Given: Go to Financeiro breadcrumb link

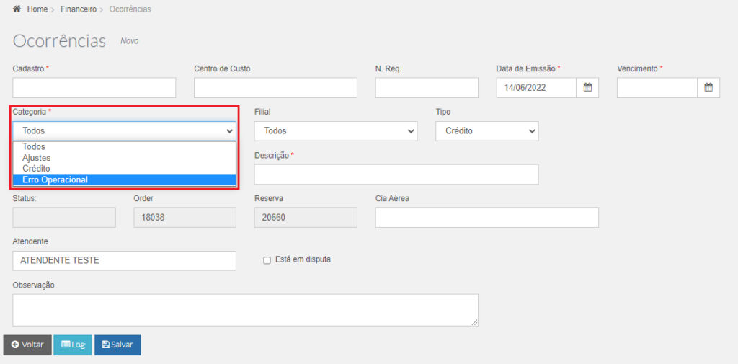Looking at the screenshot, I should click(78, 9).
